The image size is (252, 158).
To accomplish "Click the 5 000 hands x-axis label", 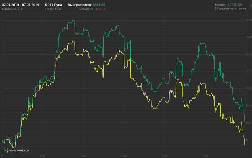I will [205, 155].
